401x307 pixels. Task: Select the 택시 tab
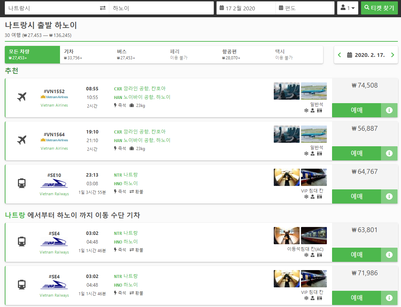pyautogui.click(x=297, y=55)
